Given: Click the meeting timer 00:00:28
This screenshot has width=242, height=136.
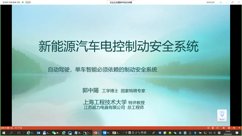Looking at the screenshot, I should [x=210, y=2].
